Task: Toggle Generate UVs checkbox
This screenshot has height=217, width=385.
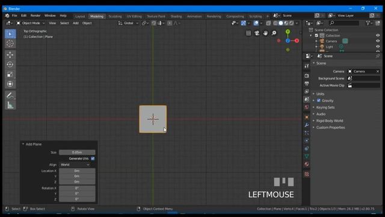Action: (93, 159)
